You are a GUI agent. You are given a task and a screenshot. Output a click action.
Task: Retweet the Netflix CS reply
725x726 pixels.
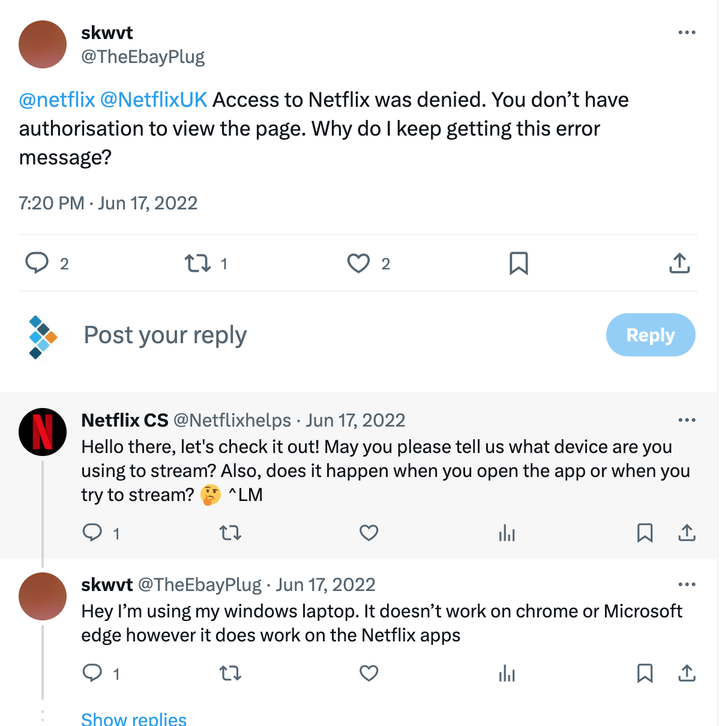coord(230,533)
